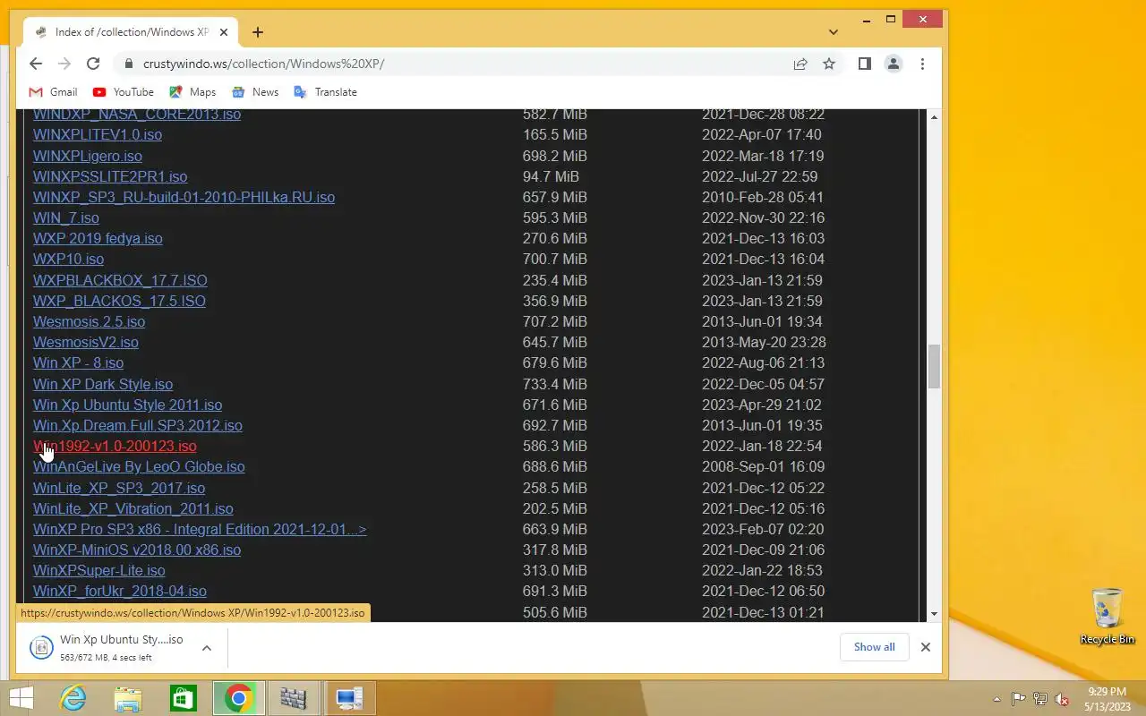Reload the current page
1146x716 pixels.
tap(93, 64)
